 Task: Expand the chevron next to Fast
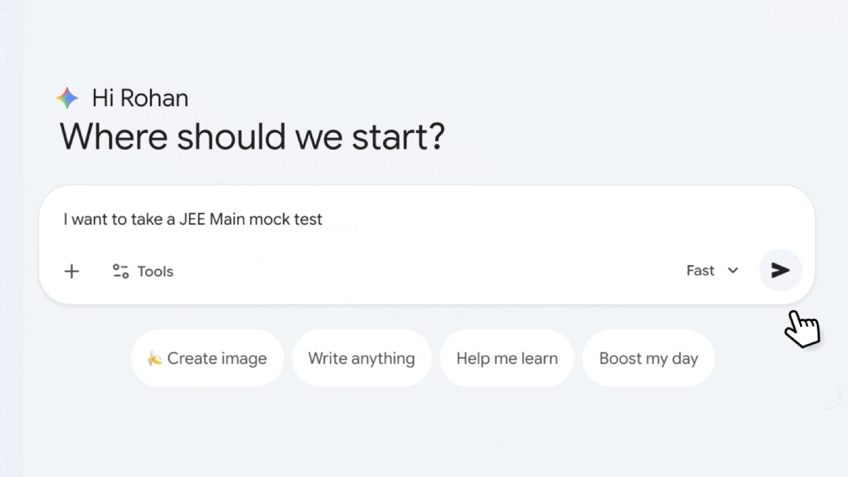click(x=733, y=271)
